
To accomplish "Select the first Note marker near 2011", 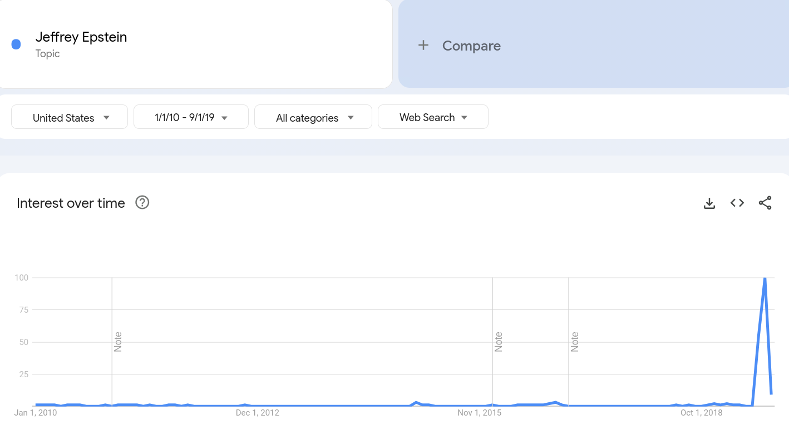I will [x=118, y=342].
